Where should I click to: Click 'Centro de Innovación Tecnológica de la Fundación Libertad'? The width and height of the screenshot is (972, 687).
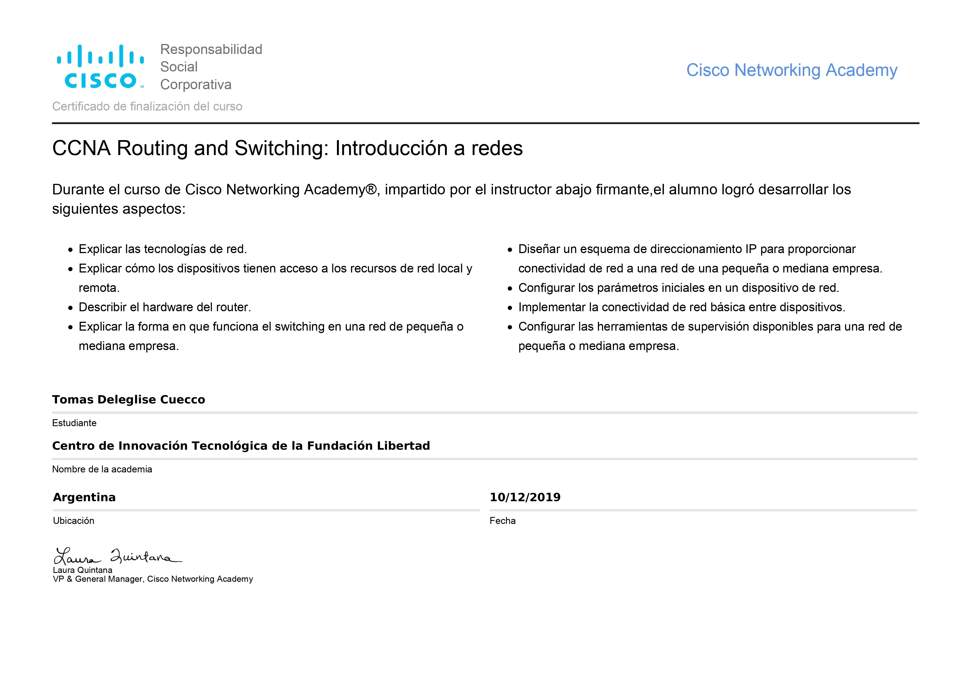pos(241,446)
